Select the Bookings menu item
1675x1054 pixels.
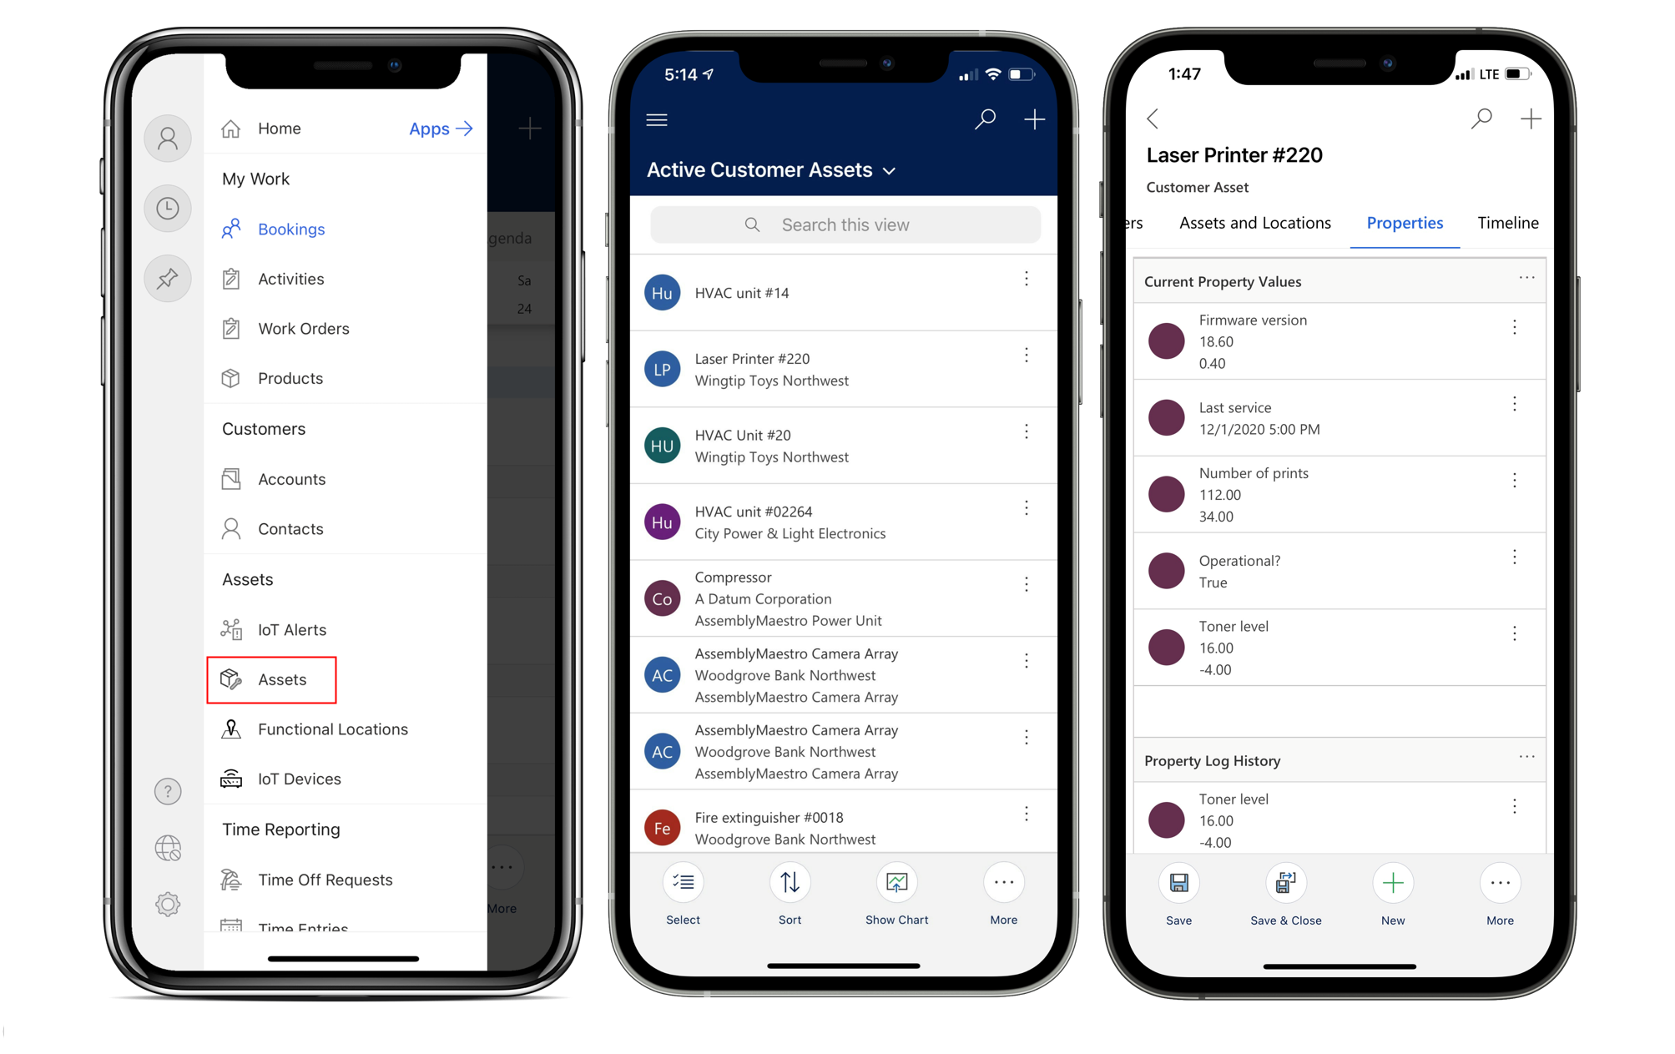[292, 229]
